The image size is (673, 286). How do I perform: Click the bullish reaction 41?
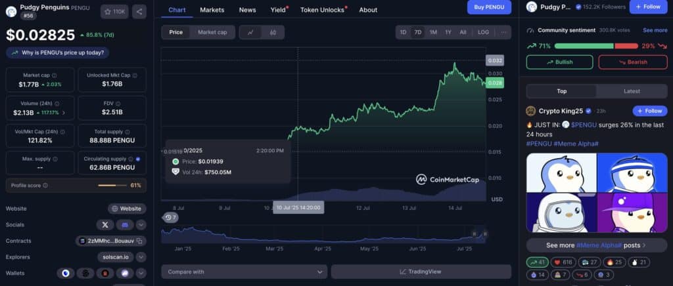coord(538,262)
